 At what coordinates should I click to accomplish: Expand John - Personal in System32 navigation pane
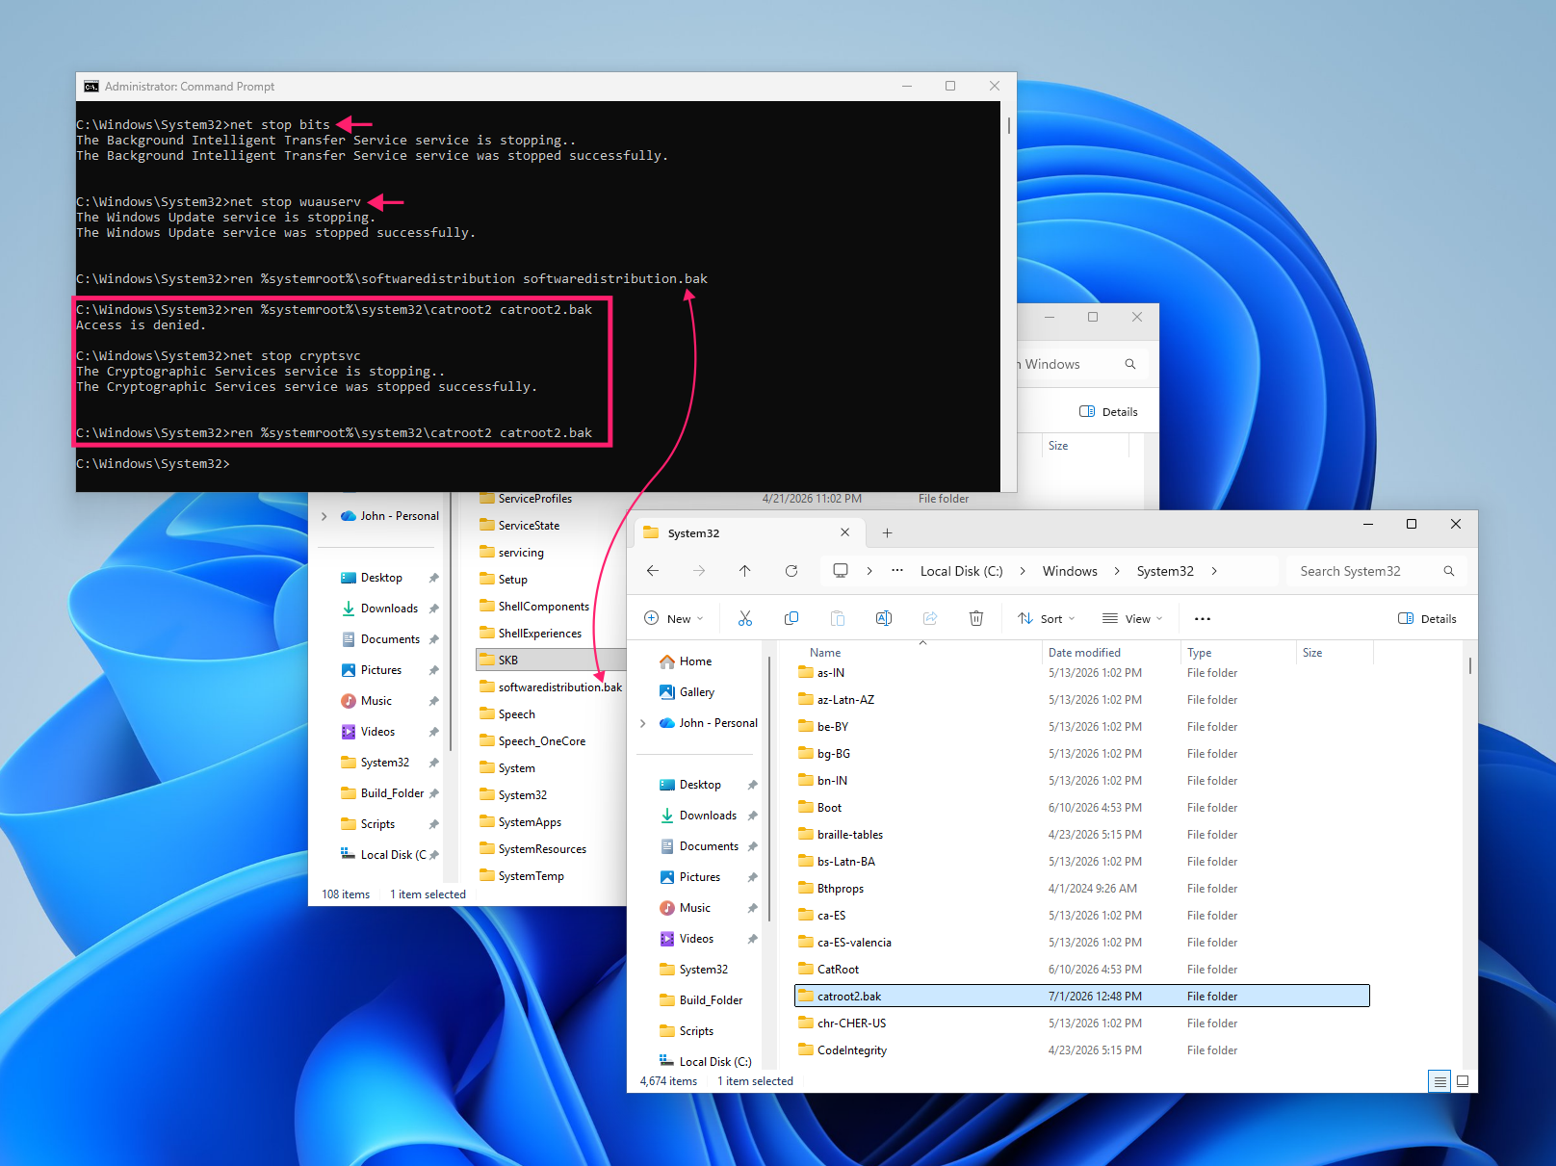[x=642, y=723]
